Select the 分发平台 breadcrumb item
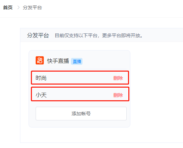Screen dimensions: 183x148 tap(32, 8)
